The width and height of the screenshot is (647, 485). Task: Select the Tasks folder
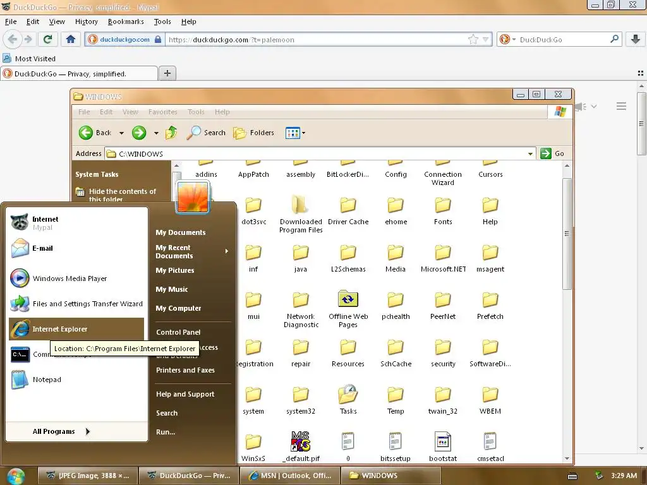coord(348,400)
